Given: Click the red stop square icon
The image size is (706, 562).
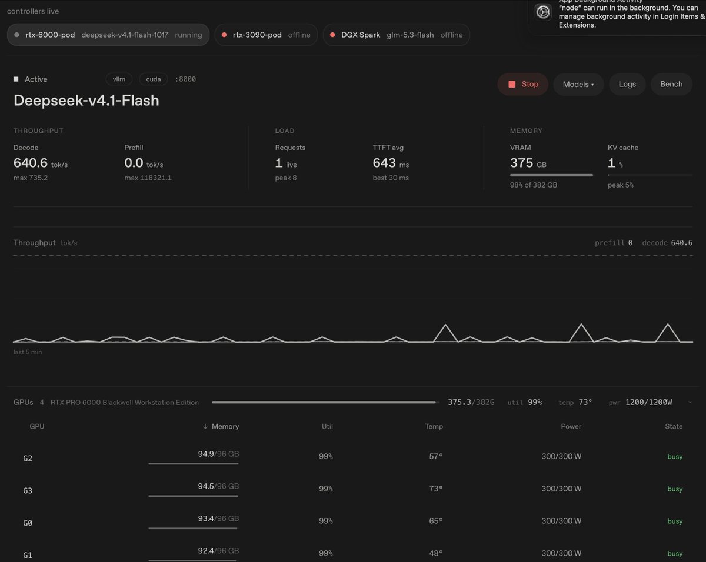Looking at the screenshot, I should (512, 84).
